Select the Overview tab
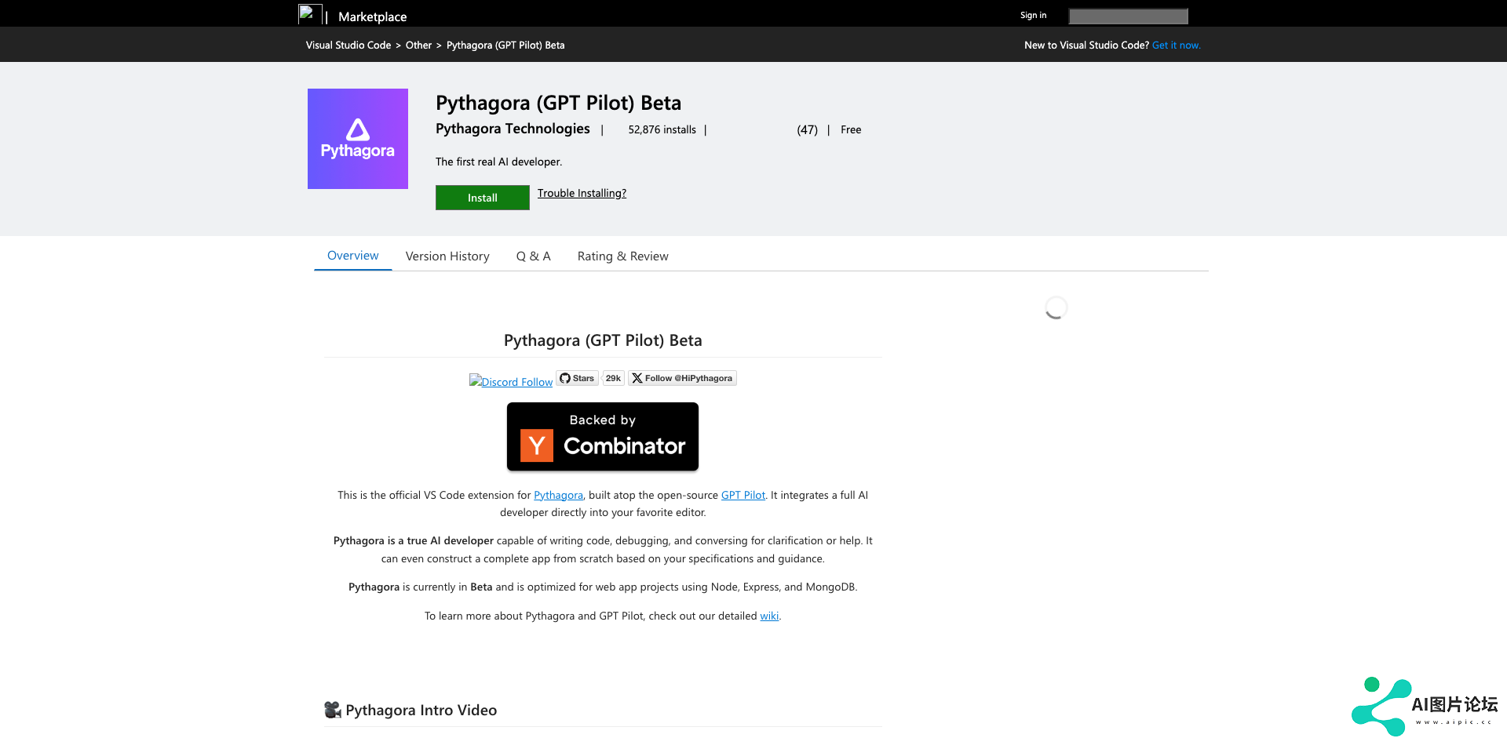This screenshot has width=1507, height=738. point(353,256)
